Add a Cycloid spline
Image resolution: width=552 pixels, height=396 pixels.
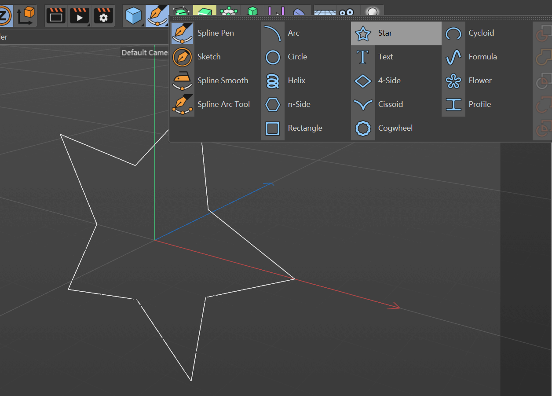[x=486, y=33]
